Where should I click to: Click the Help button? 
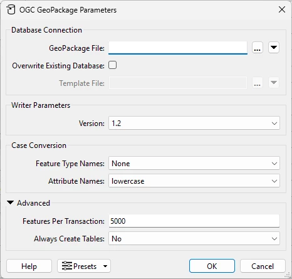pos(29,266)
